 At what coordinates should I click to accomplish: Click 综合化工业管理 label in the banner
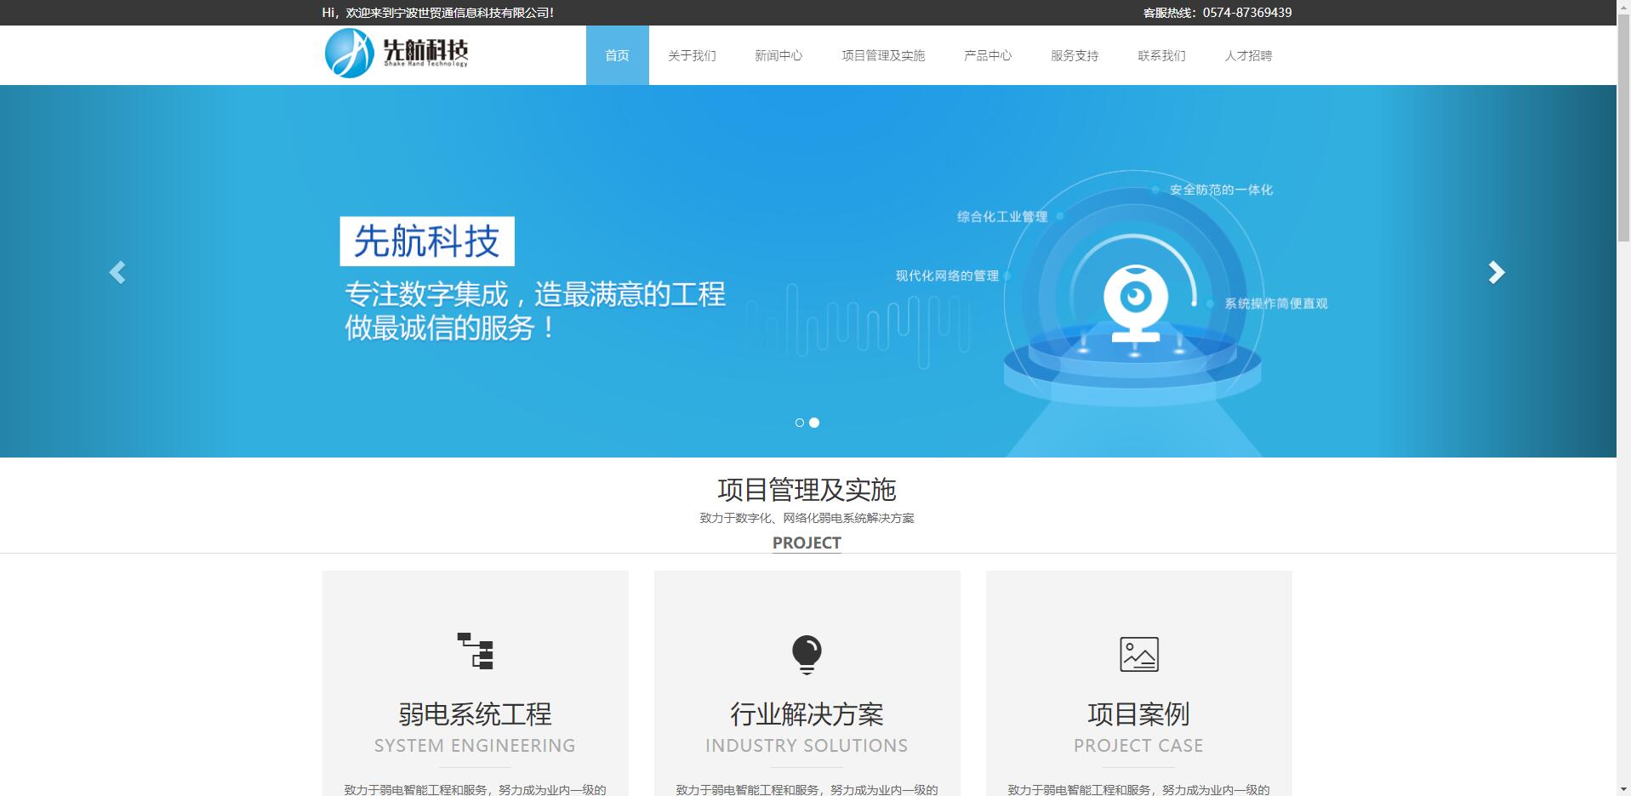click(x=1002, y=217)
